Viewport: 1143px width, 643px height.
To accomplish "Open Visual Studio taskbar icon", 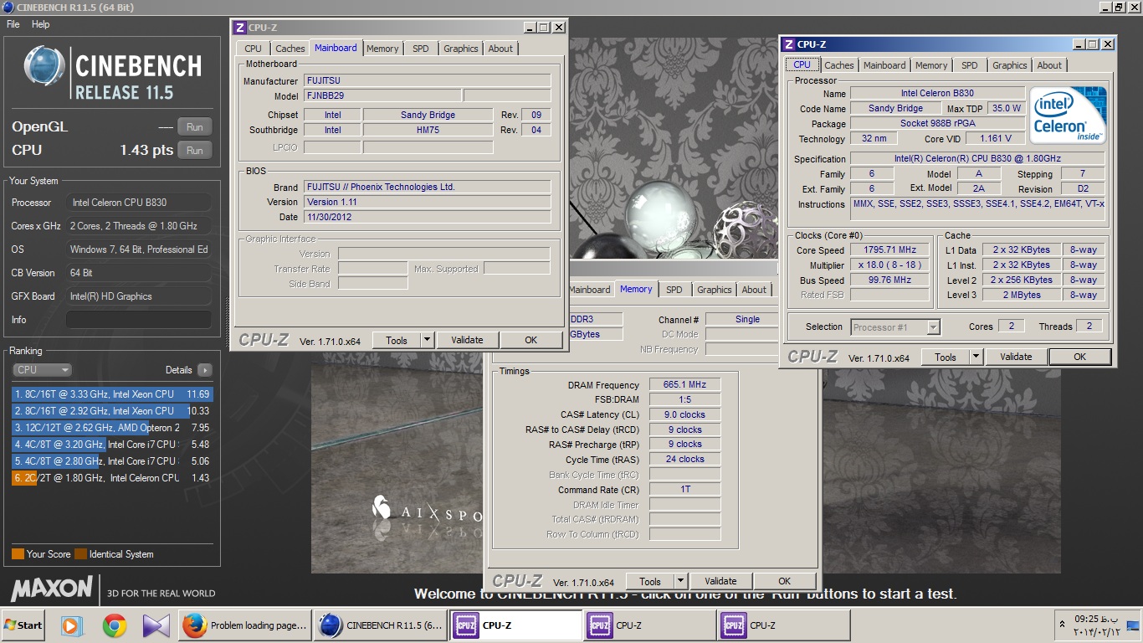I will pos(155,625).
